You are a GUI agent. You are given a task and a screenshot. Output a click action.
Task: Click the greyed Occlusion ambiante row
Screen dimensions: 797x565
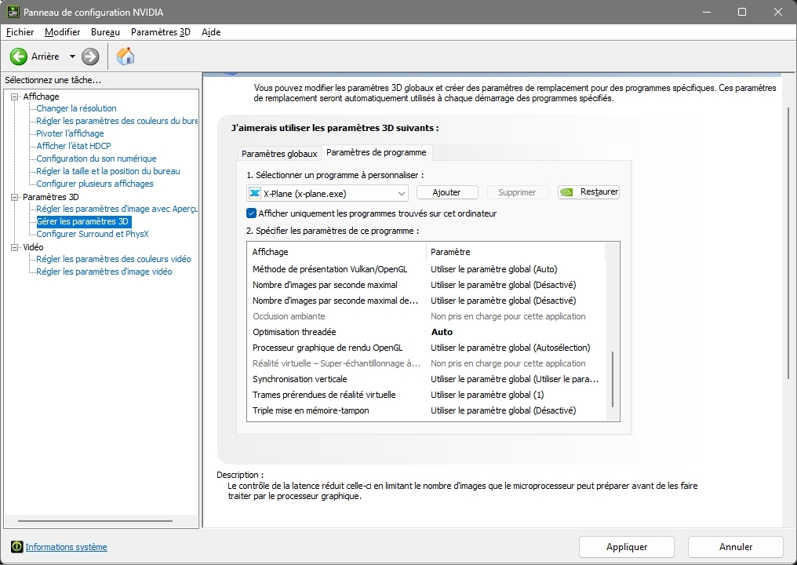click(427, 316)
